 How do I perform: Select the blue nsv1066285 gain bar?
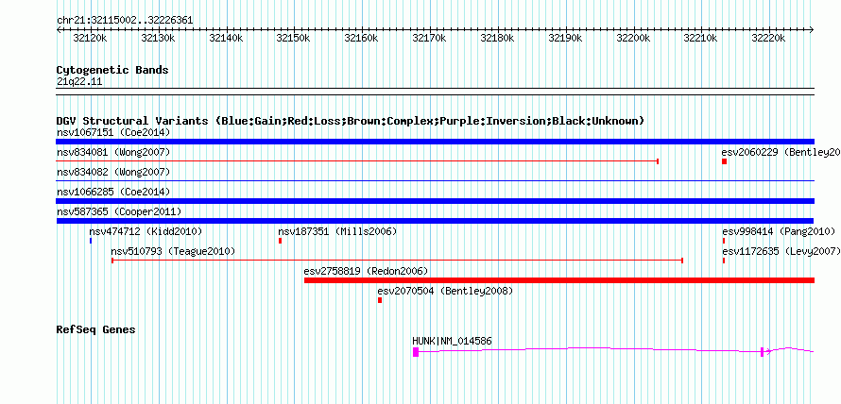[x=435, y=201]
